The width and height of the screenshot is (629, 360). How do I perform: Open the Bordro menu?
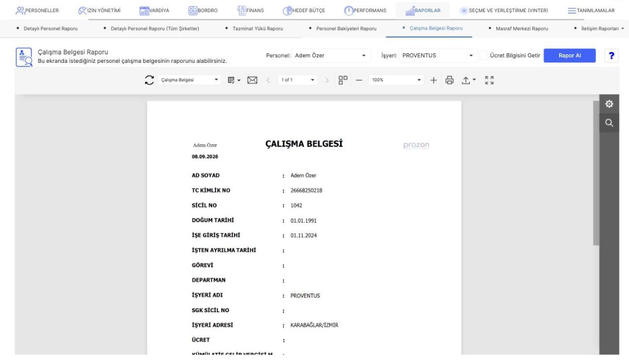pyautogui.click(x=203, y=11)
